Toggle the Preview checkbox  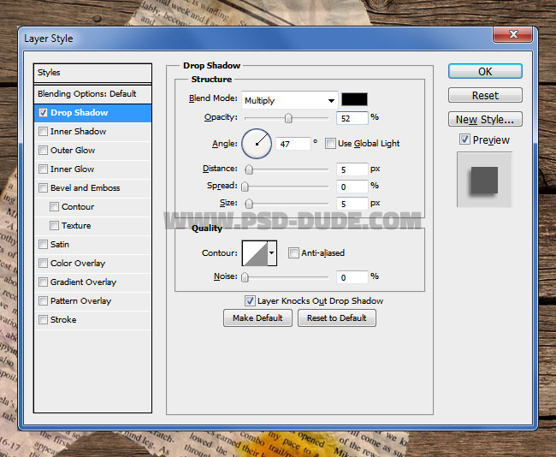point(464,139)
